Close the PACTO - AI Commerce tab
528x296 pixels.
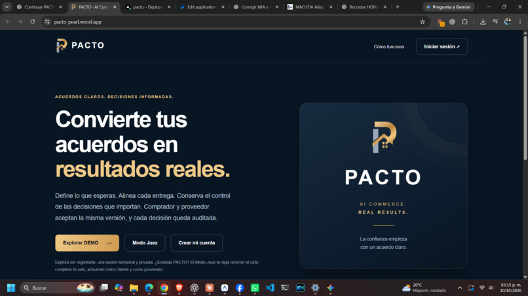115,7
